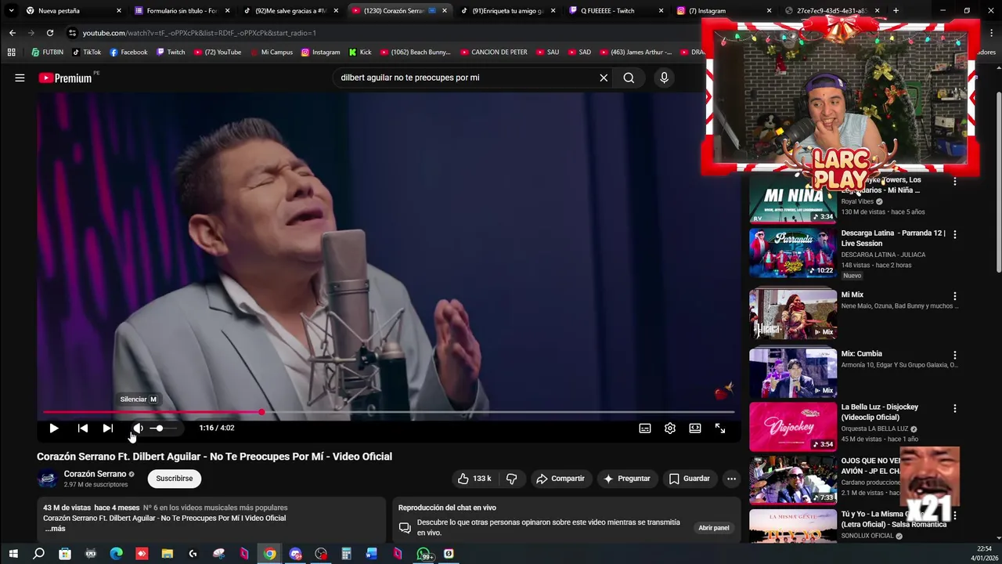The image size is (1002, 564).
Task: Open Windows taskbar search
Action: click(39, 554)
